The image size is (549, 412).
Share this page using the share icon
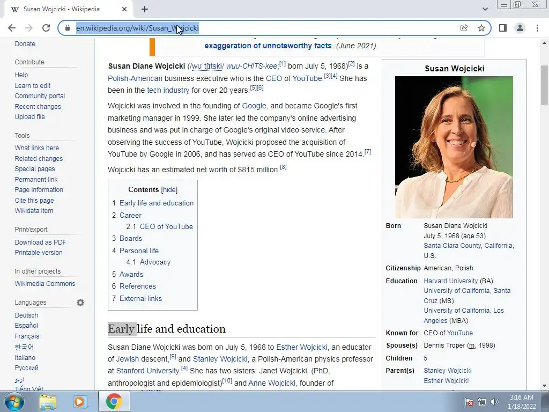point(464,28)
